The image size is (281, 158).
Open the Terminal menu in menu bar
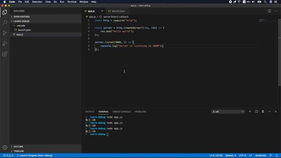72,2
